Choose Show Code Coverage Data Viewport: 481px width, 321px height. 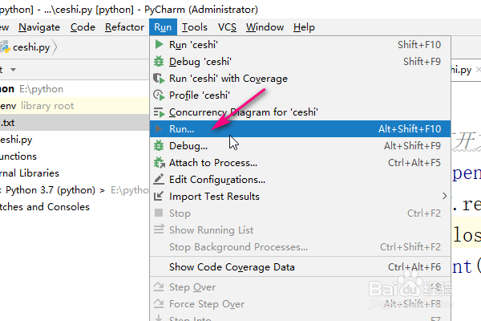click(x=232, y=267)
